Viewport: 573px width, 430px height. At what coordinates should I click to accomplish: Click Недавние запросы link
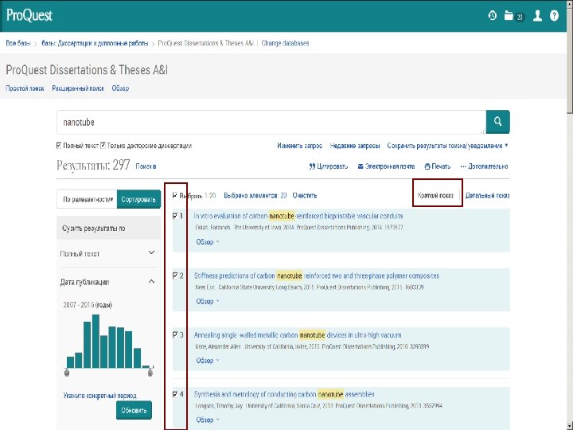[x=354, y=146]
